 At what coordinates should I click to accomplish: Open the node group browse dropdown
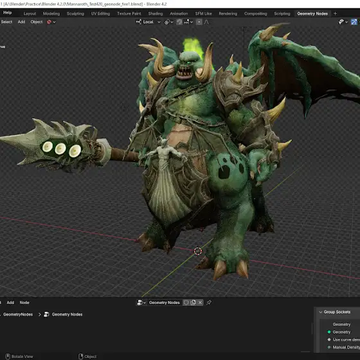pyautogui.click(x=141, y=303)
